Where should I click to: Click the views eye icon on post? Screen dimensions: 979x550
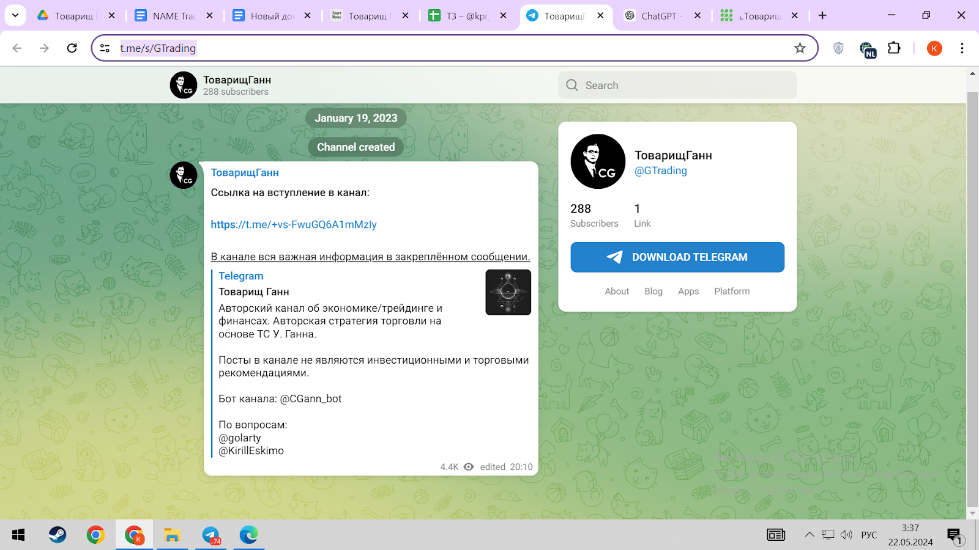click(x=469, y=467)
